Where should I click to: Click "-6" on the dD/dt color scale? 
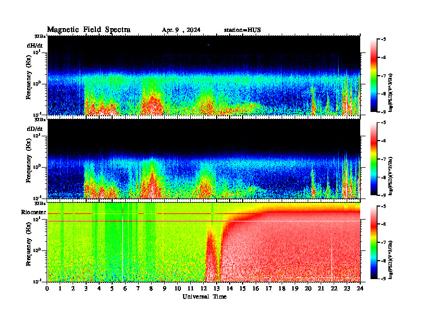click(383, 141)
